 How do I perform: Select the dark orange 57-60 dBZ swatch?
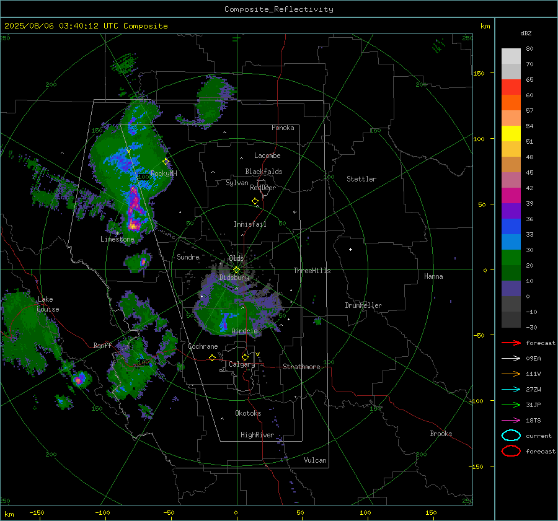pyautogui.click(x=511, y=103)
